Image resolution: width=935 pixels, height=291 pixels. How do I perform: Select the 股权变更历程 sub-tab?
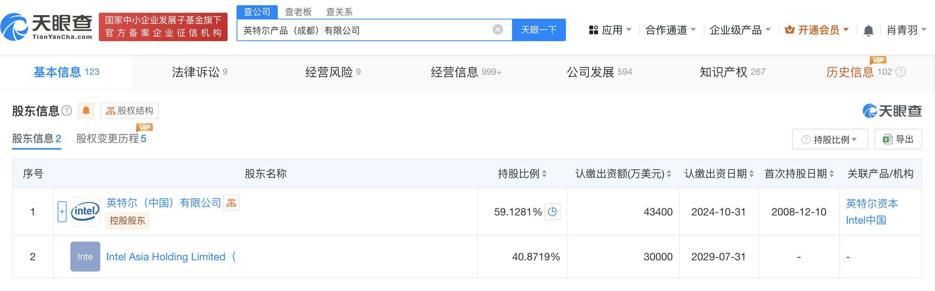tap(111, 139)
